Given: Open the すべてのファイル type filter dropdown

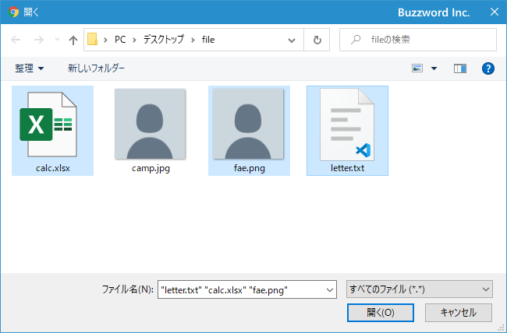Looking at the screenshot, I should coord(420,289).
